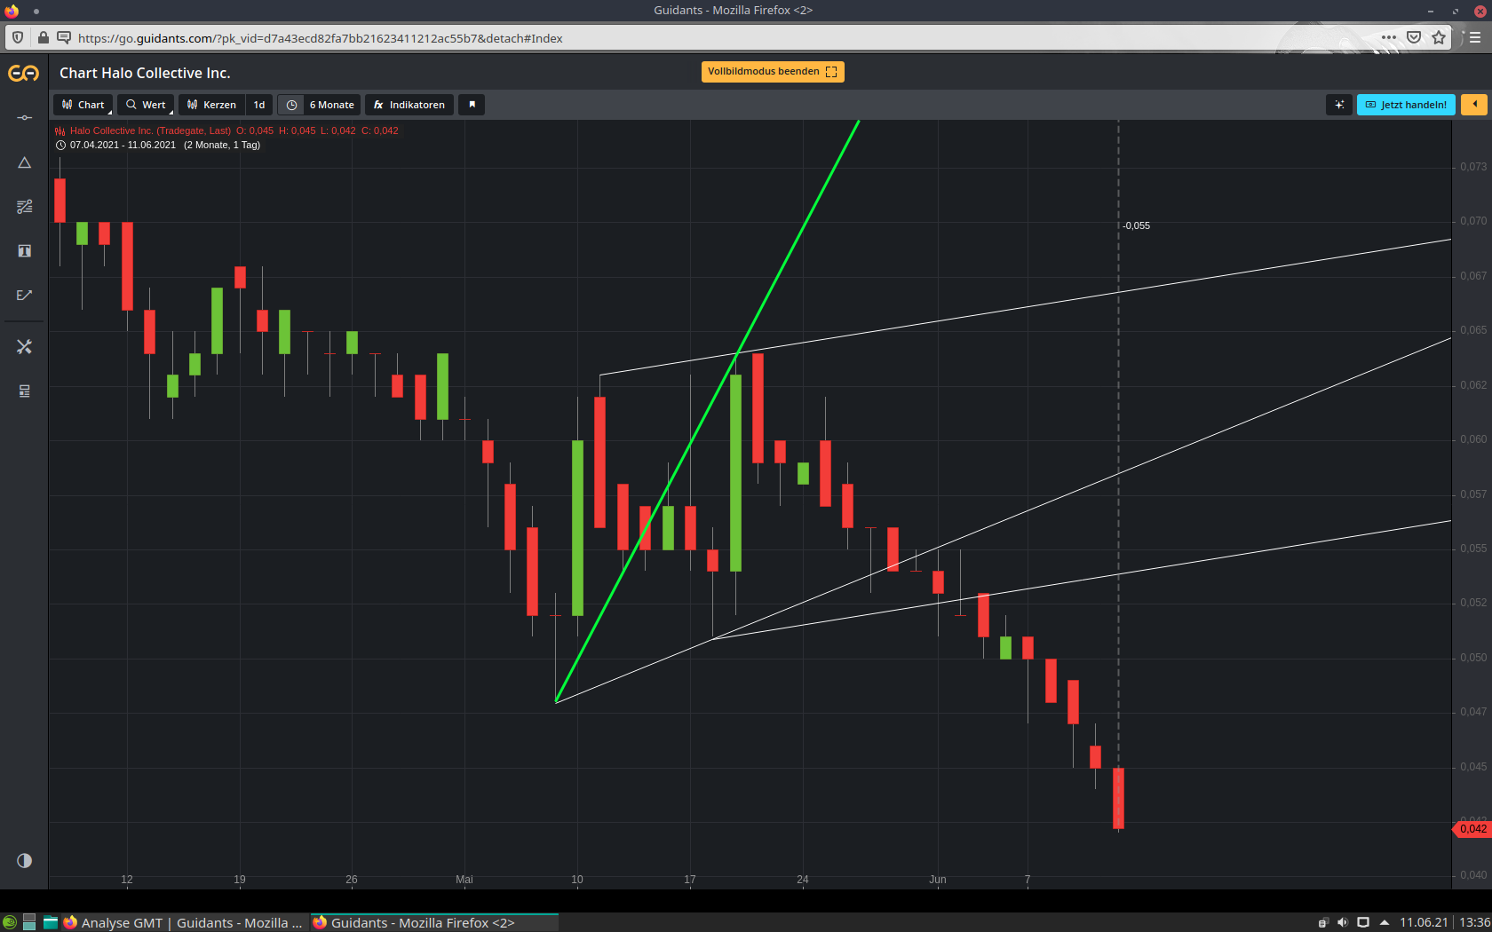
Task: Click the 0,050 price axis label
Action: pyautogui.click(x=1473, y=658)
